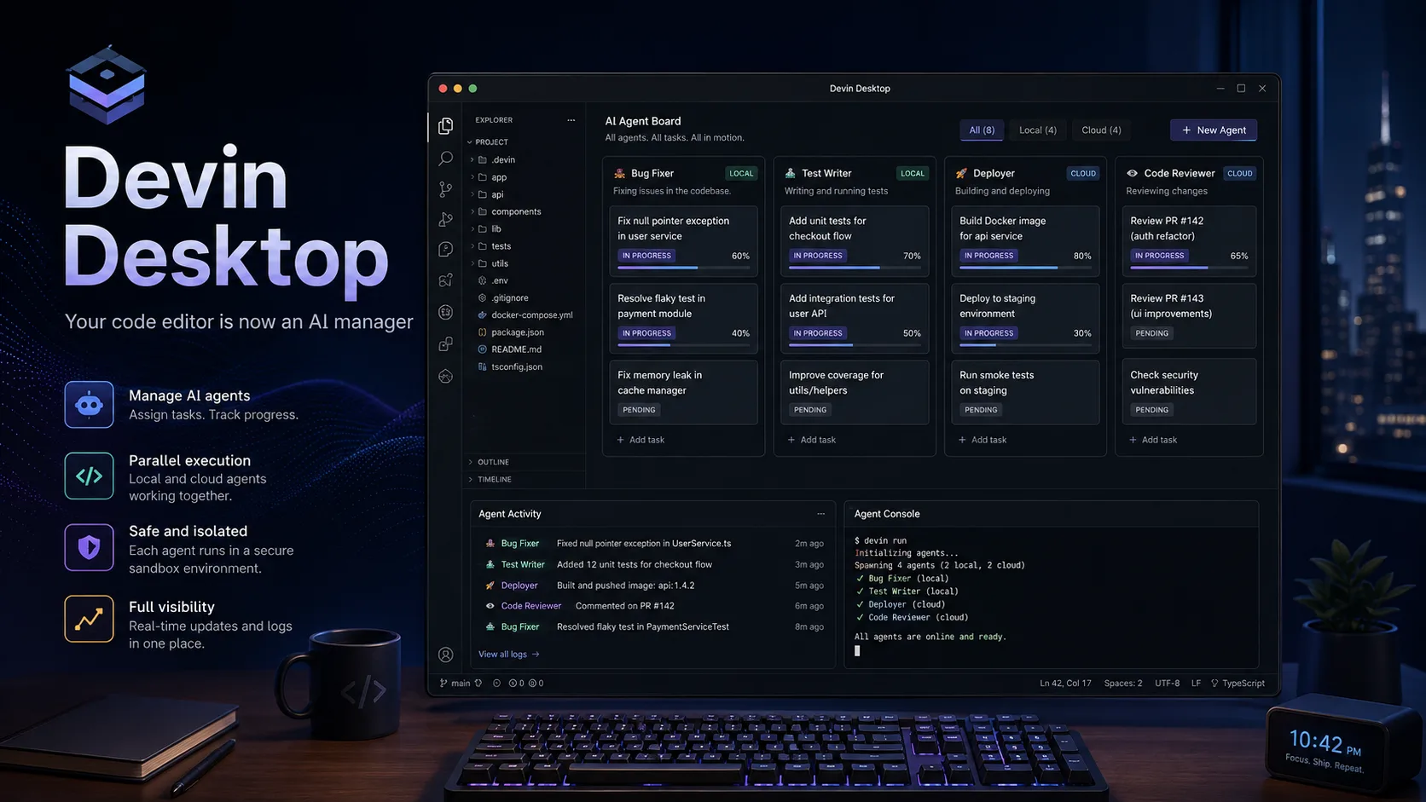Click the 'LF' line ending indicator
This screenshot has width=1426, height=802.
tap(1196, 684)
